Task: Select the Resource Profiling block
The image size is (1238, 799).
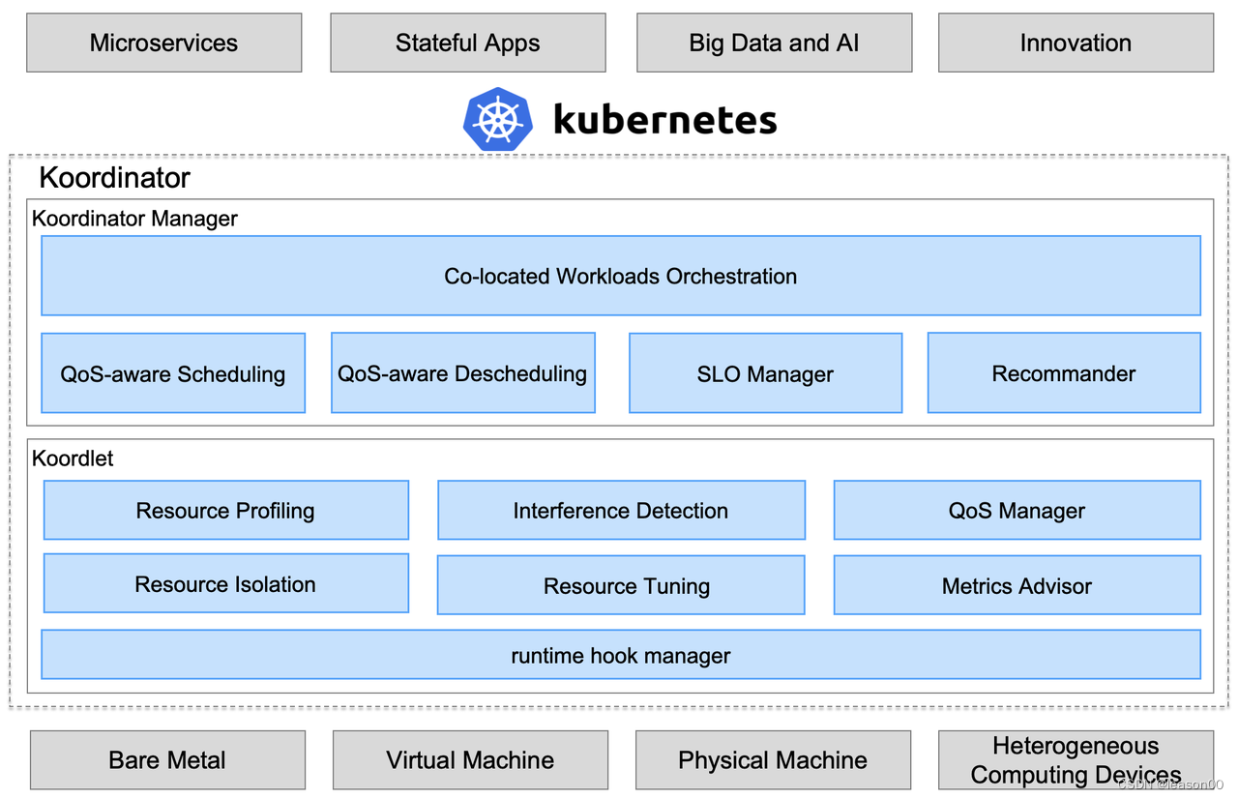Action: [x=226, y=510]
